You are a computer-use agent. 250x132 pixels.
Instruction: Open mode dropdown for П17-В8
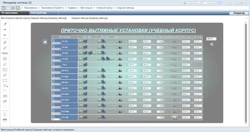[56, 119]
